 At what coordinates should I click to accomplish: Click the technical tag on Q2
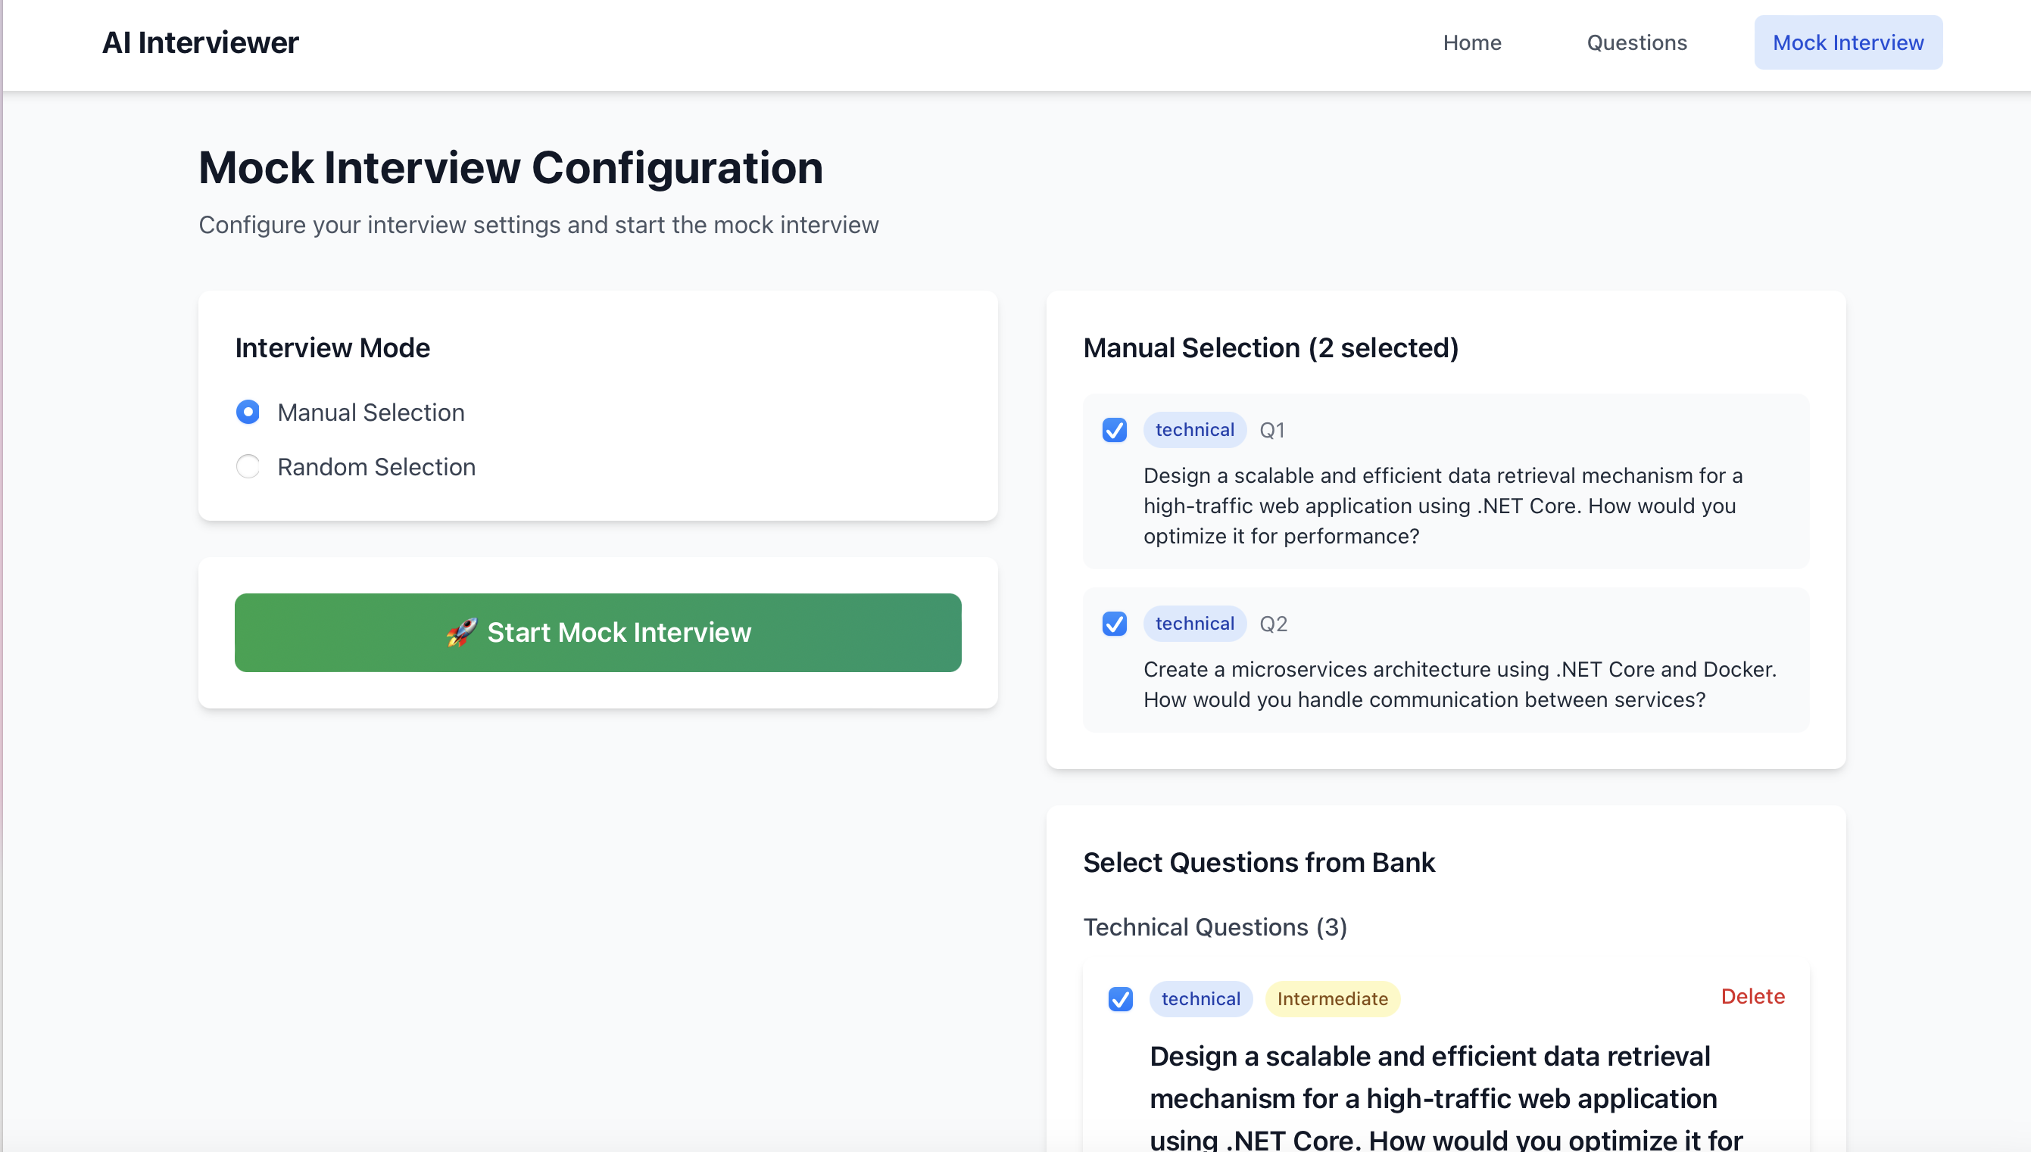(x=1194, y=624)
